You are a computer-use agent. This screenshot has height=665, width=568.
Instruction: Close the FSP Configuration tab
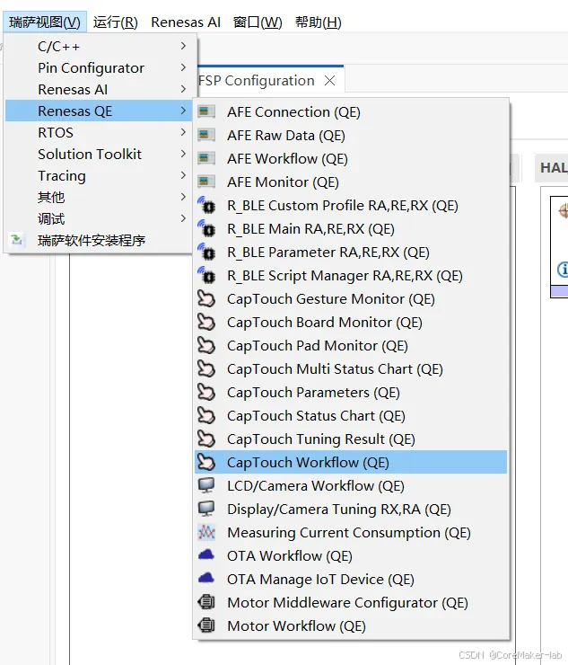tap(329, 81)
